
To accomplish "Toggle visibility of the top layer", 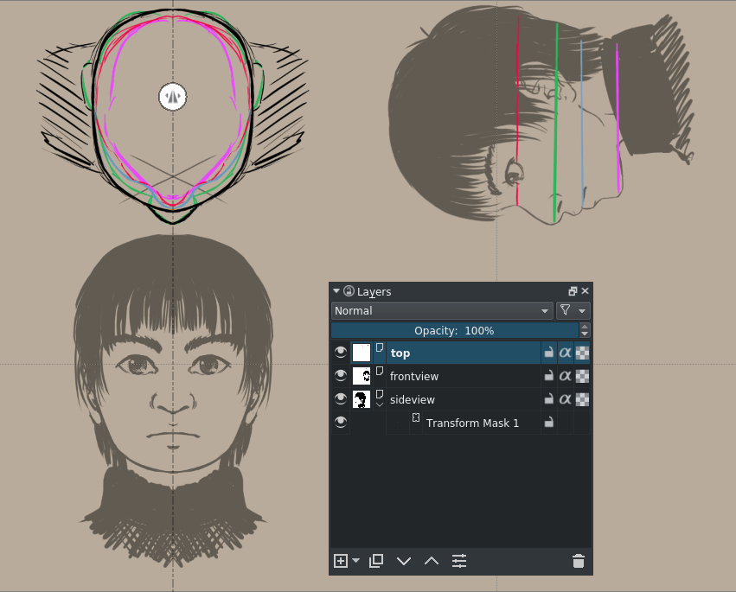I will [x=341, y=353].
